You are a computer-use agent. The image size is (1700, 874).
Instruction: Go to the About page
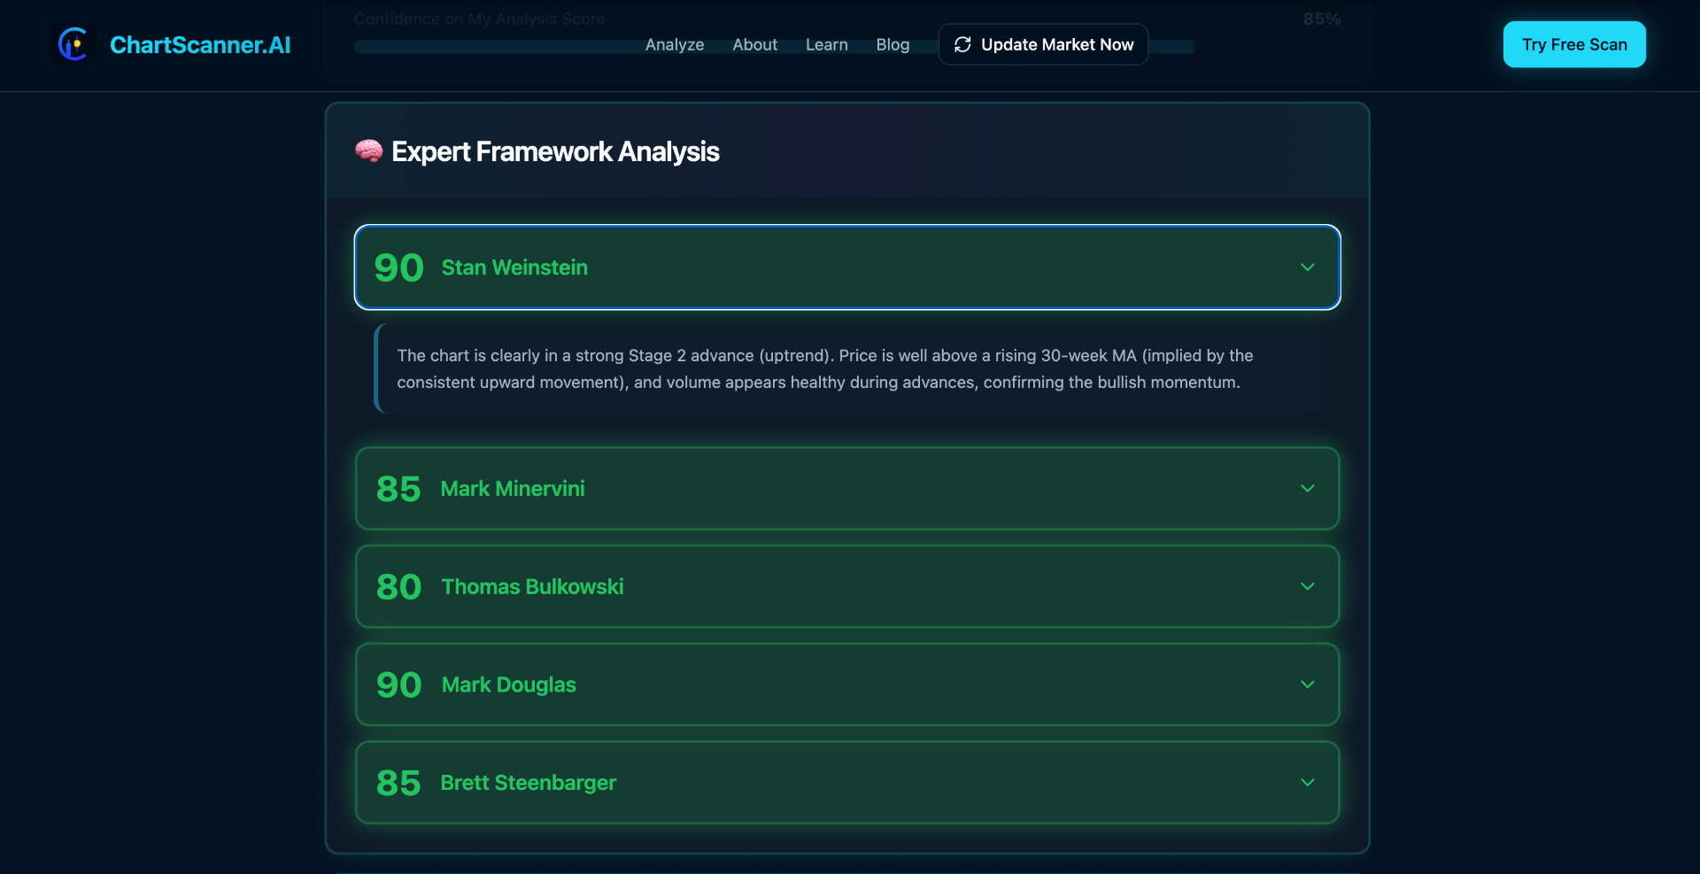(x=754, y=44)
